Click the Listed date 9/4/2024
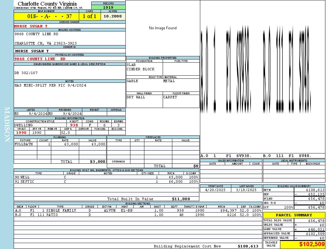This screenshot has width=326, height=249. tap(38, 114)
